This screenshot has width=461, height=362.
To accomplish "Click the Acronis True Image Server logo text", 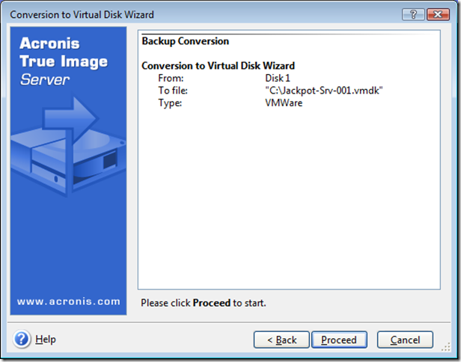I will pyautogui.click(x=64, y=61).
